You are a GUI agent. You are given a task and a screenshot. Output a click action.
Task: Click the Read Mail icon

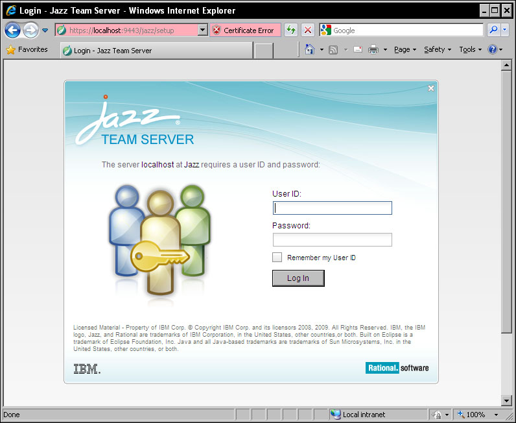point(358,49)
